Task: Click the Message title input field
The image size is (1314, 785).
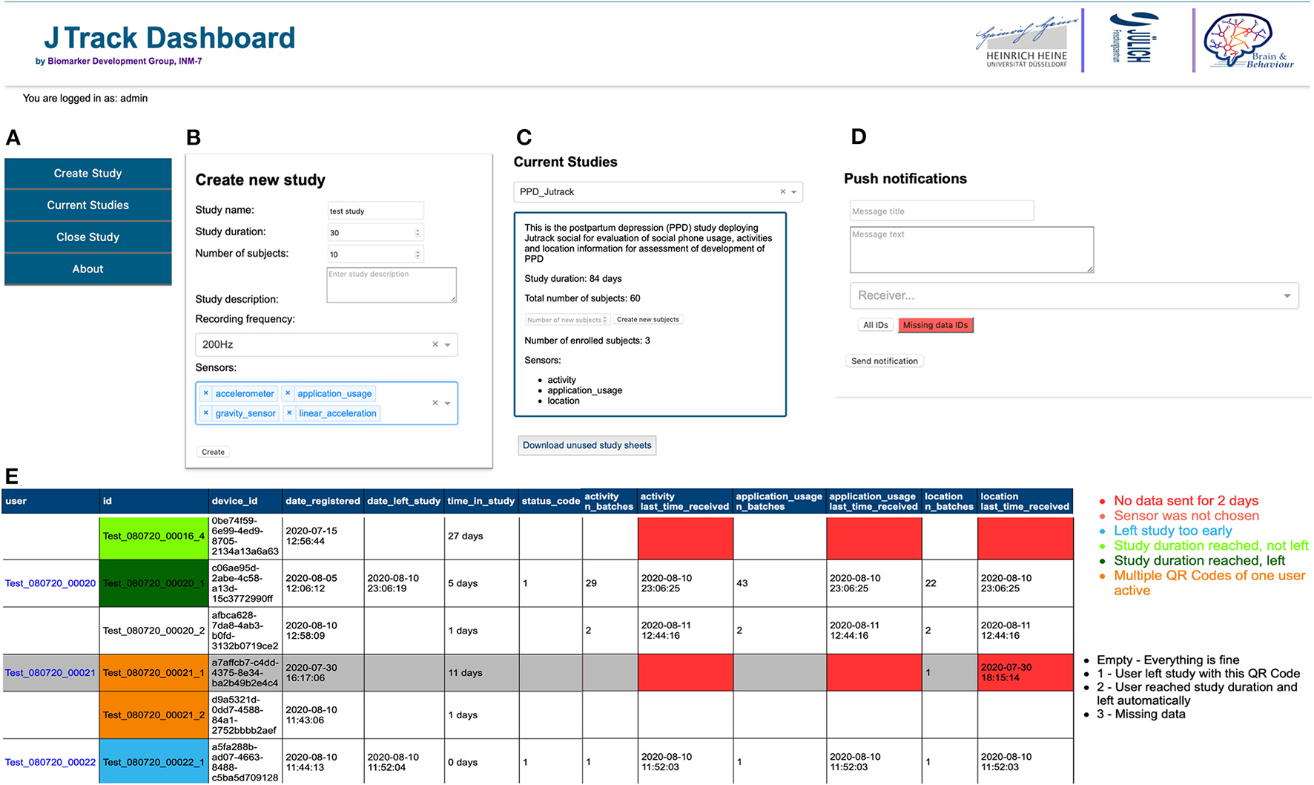Action: tap(941, 211)
